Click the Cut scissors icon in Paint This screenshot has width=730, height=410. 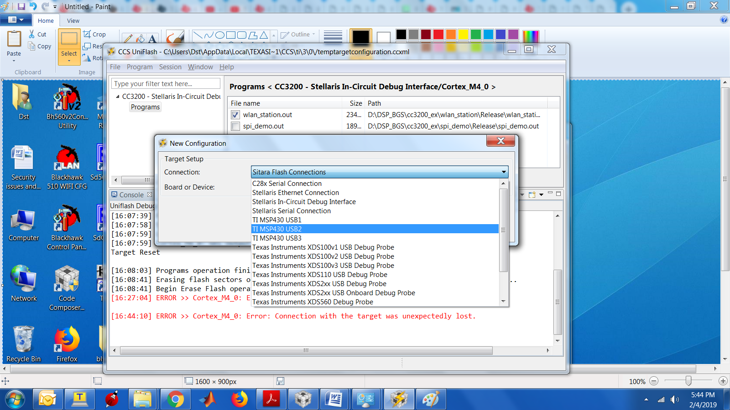pyautogui.click(x=32, y=34)
